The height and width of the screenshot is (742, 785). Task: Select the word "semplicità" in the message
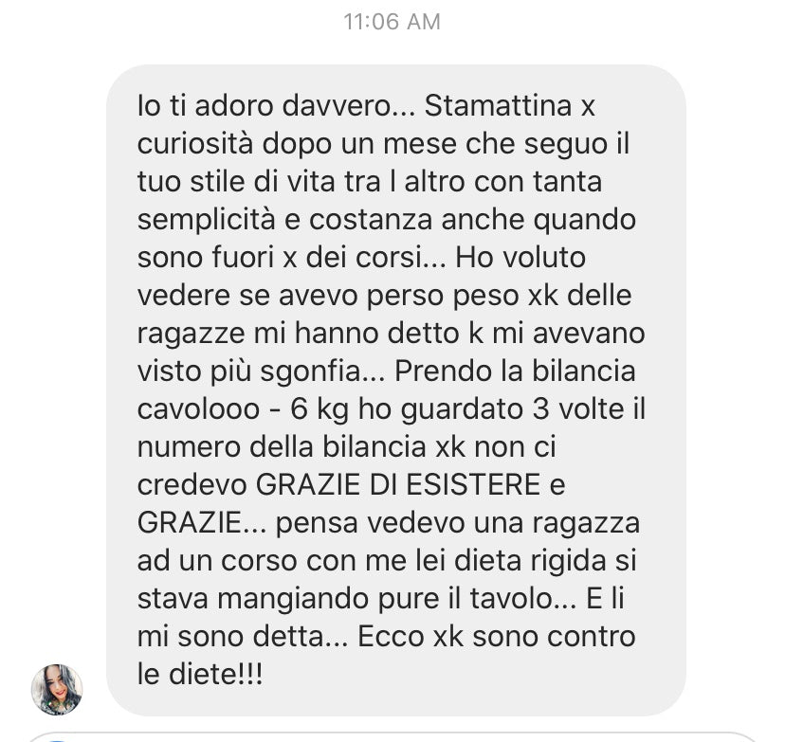[207, 220]
